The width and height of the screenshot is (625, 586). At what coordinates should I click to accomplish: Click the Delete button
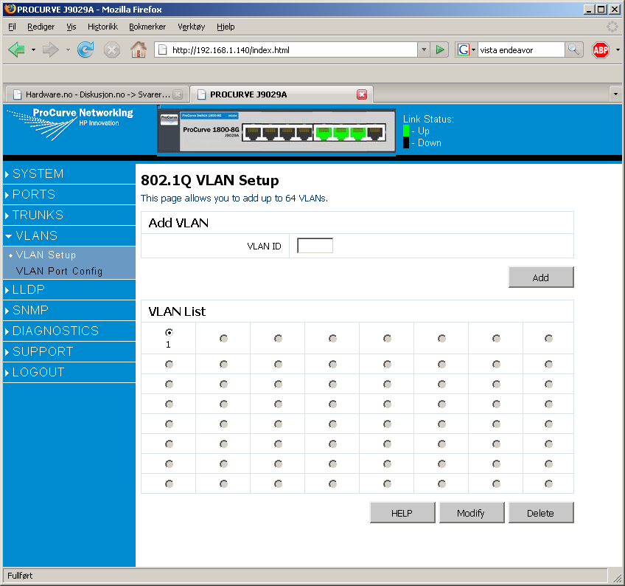541,513
